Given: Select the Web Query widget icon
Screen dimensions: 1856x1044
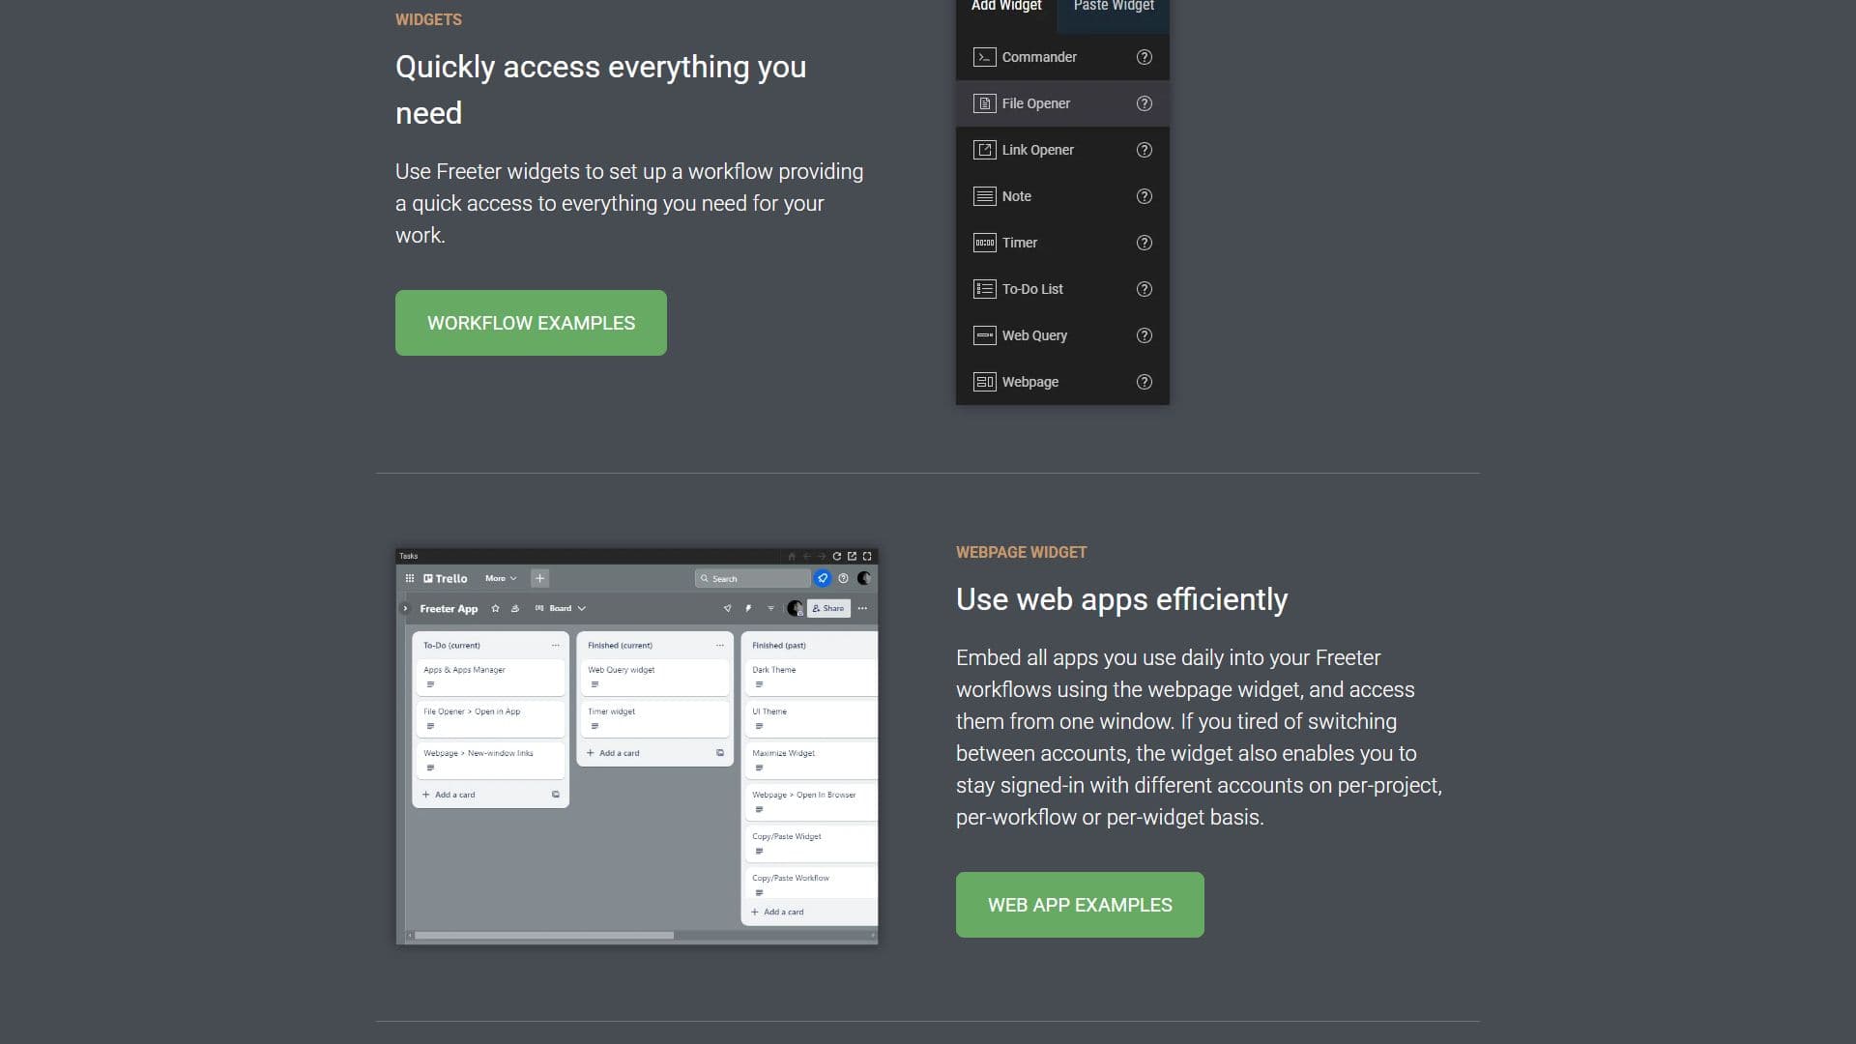Looking at the screenshot, I should [x=984, y=335].
